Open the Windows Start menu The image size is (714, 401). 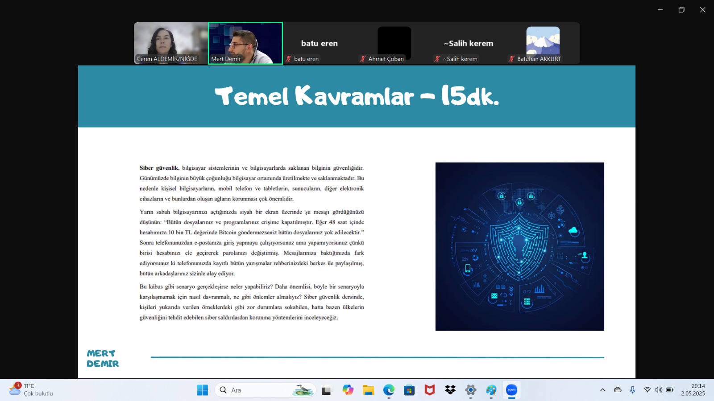[202, 390]
